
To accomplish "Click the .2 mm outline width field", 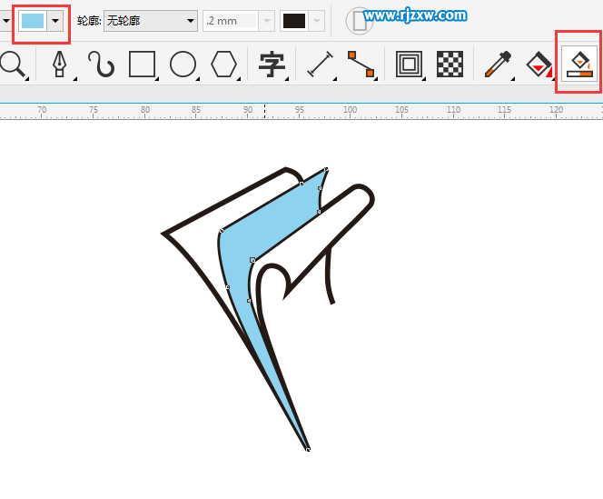I will 231,21.
